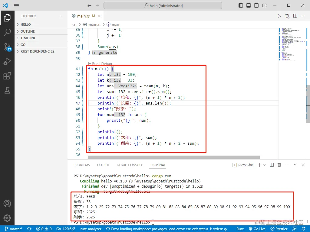This screenshot has width=310, height=232.
Task: Open changes compare icon in editor toolbar
Action: (x=287, y=16)
